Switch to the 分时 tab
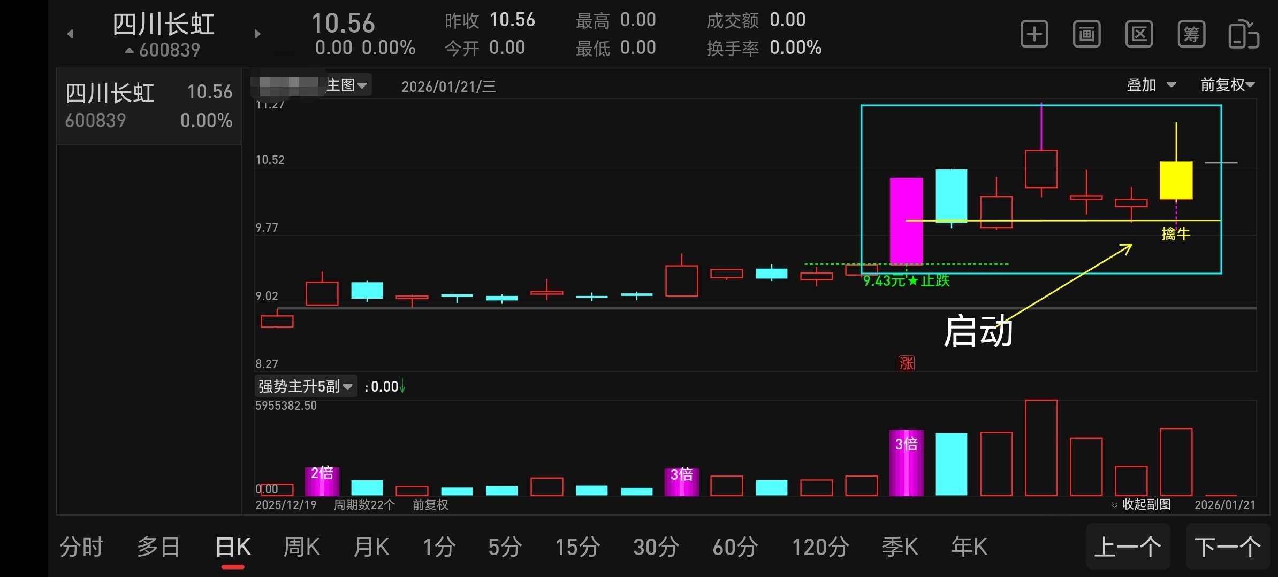 (81, 547)
